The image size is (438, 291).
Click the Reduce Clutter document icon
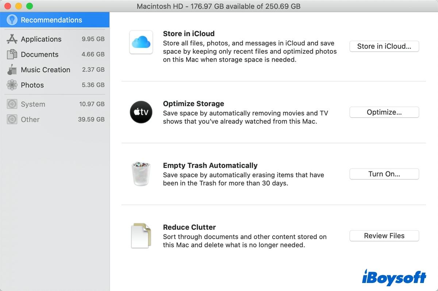point(141,236)
